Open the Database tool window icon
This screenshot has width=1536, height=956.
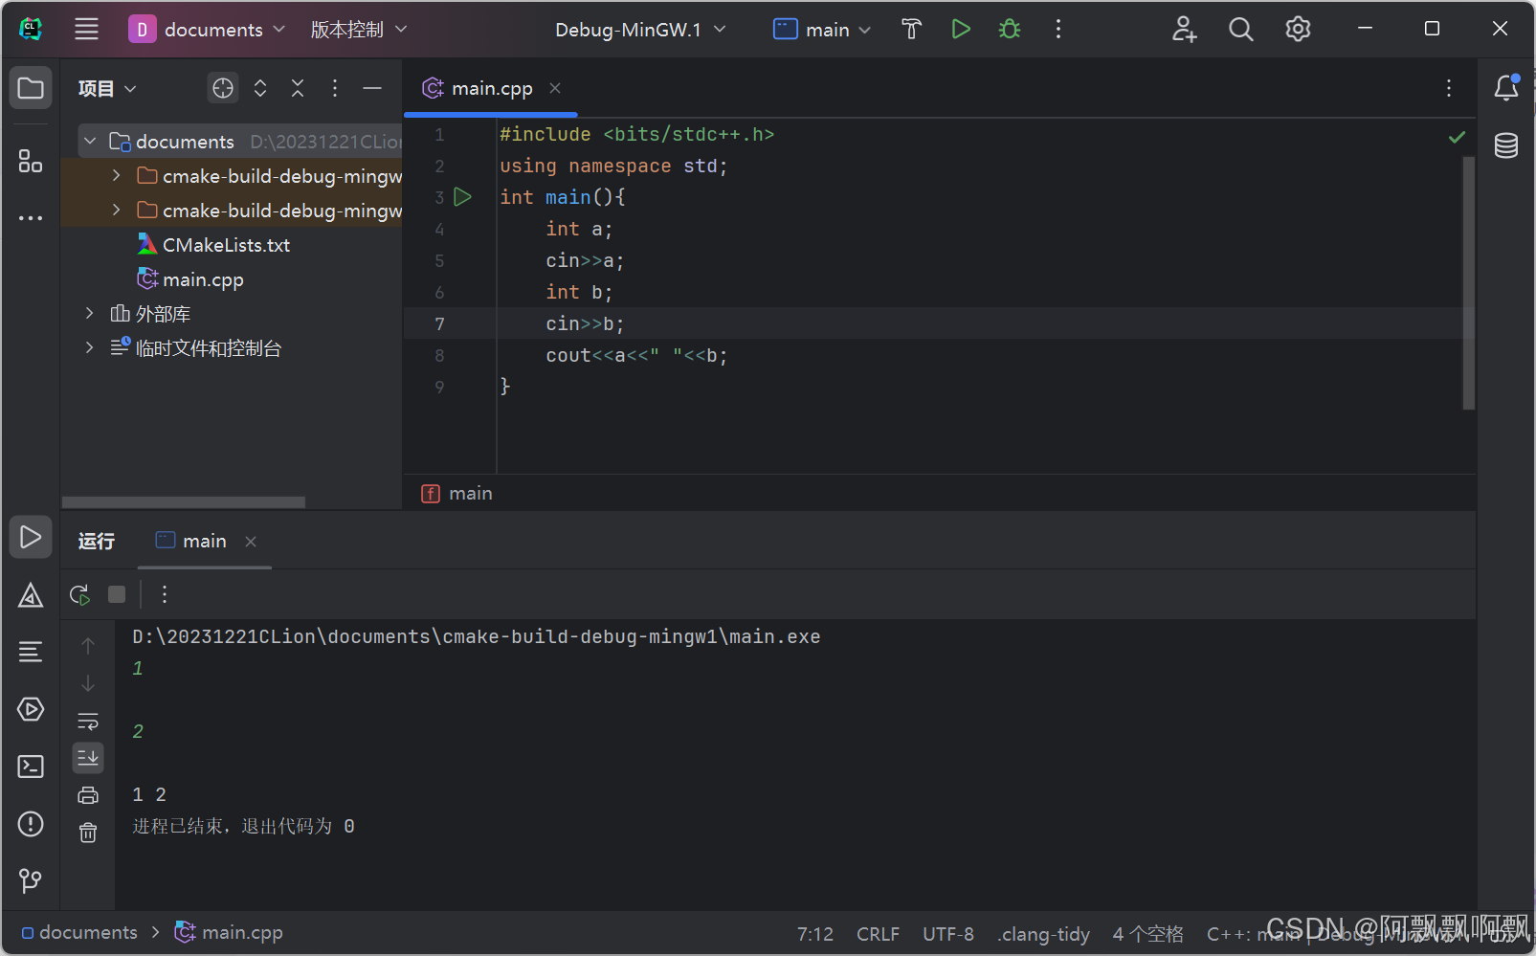coord(1505,145)
